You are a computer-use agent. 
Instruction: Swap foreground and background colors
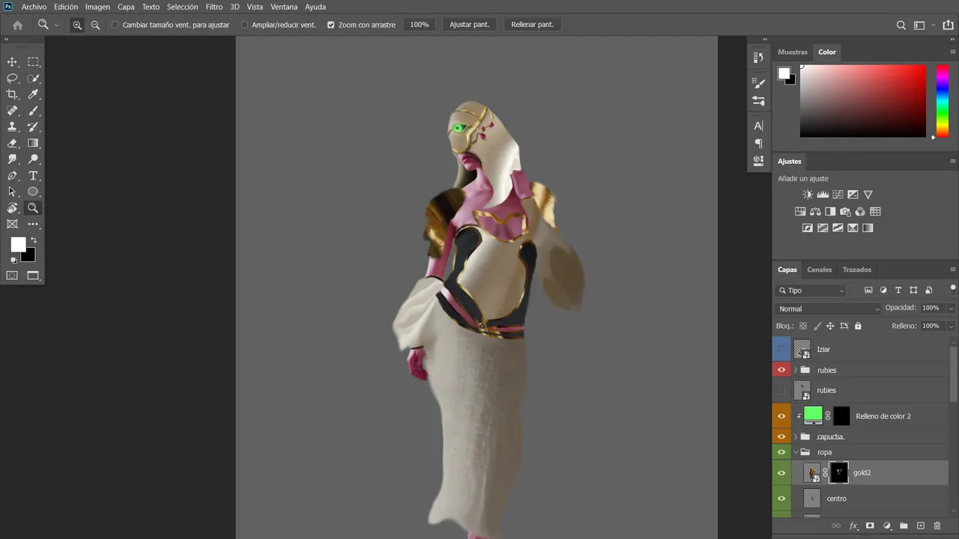(x=34, y=241)
